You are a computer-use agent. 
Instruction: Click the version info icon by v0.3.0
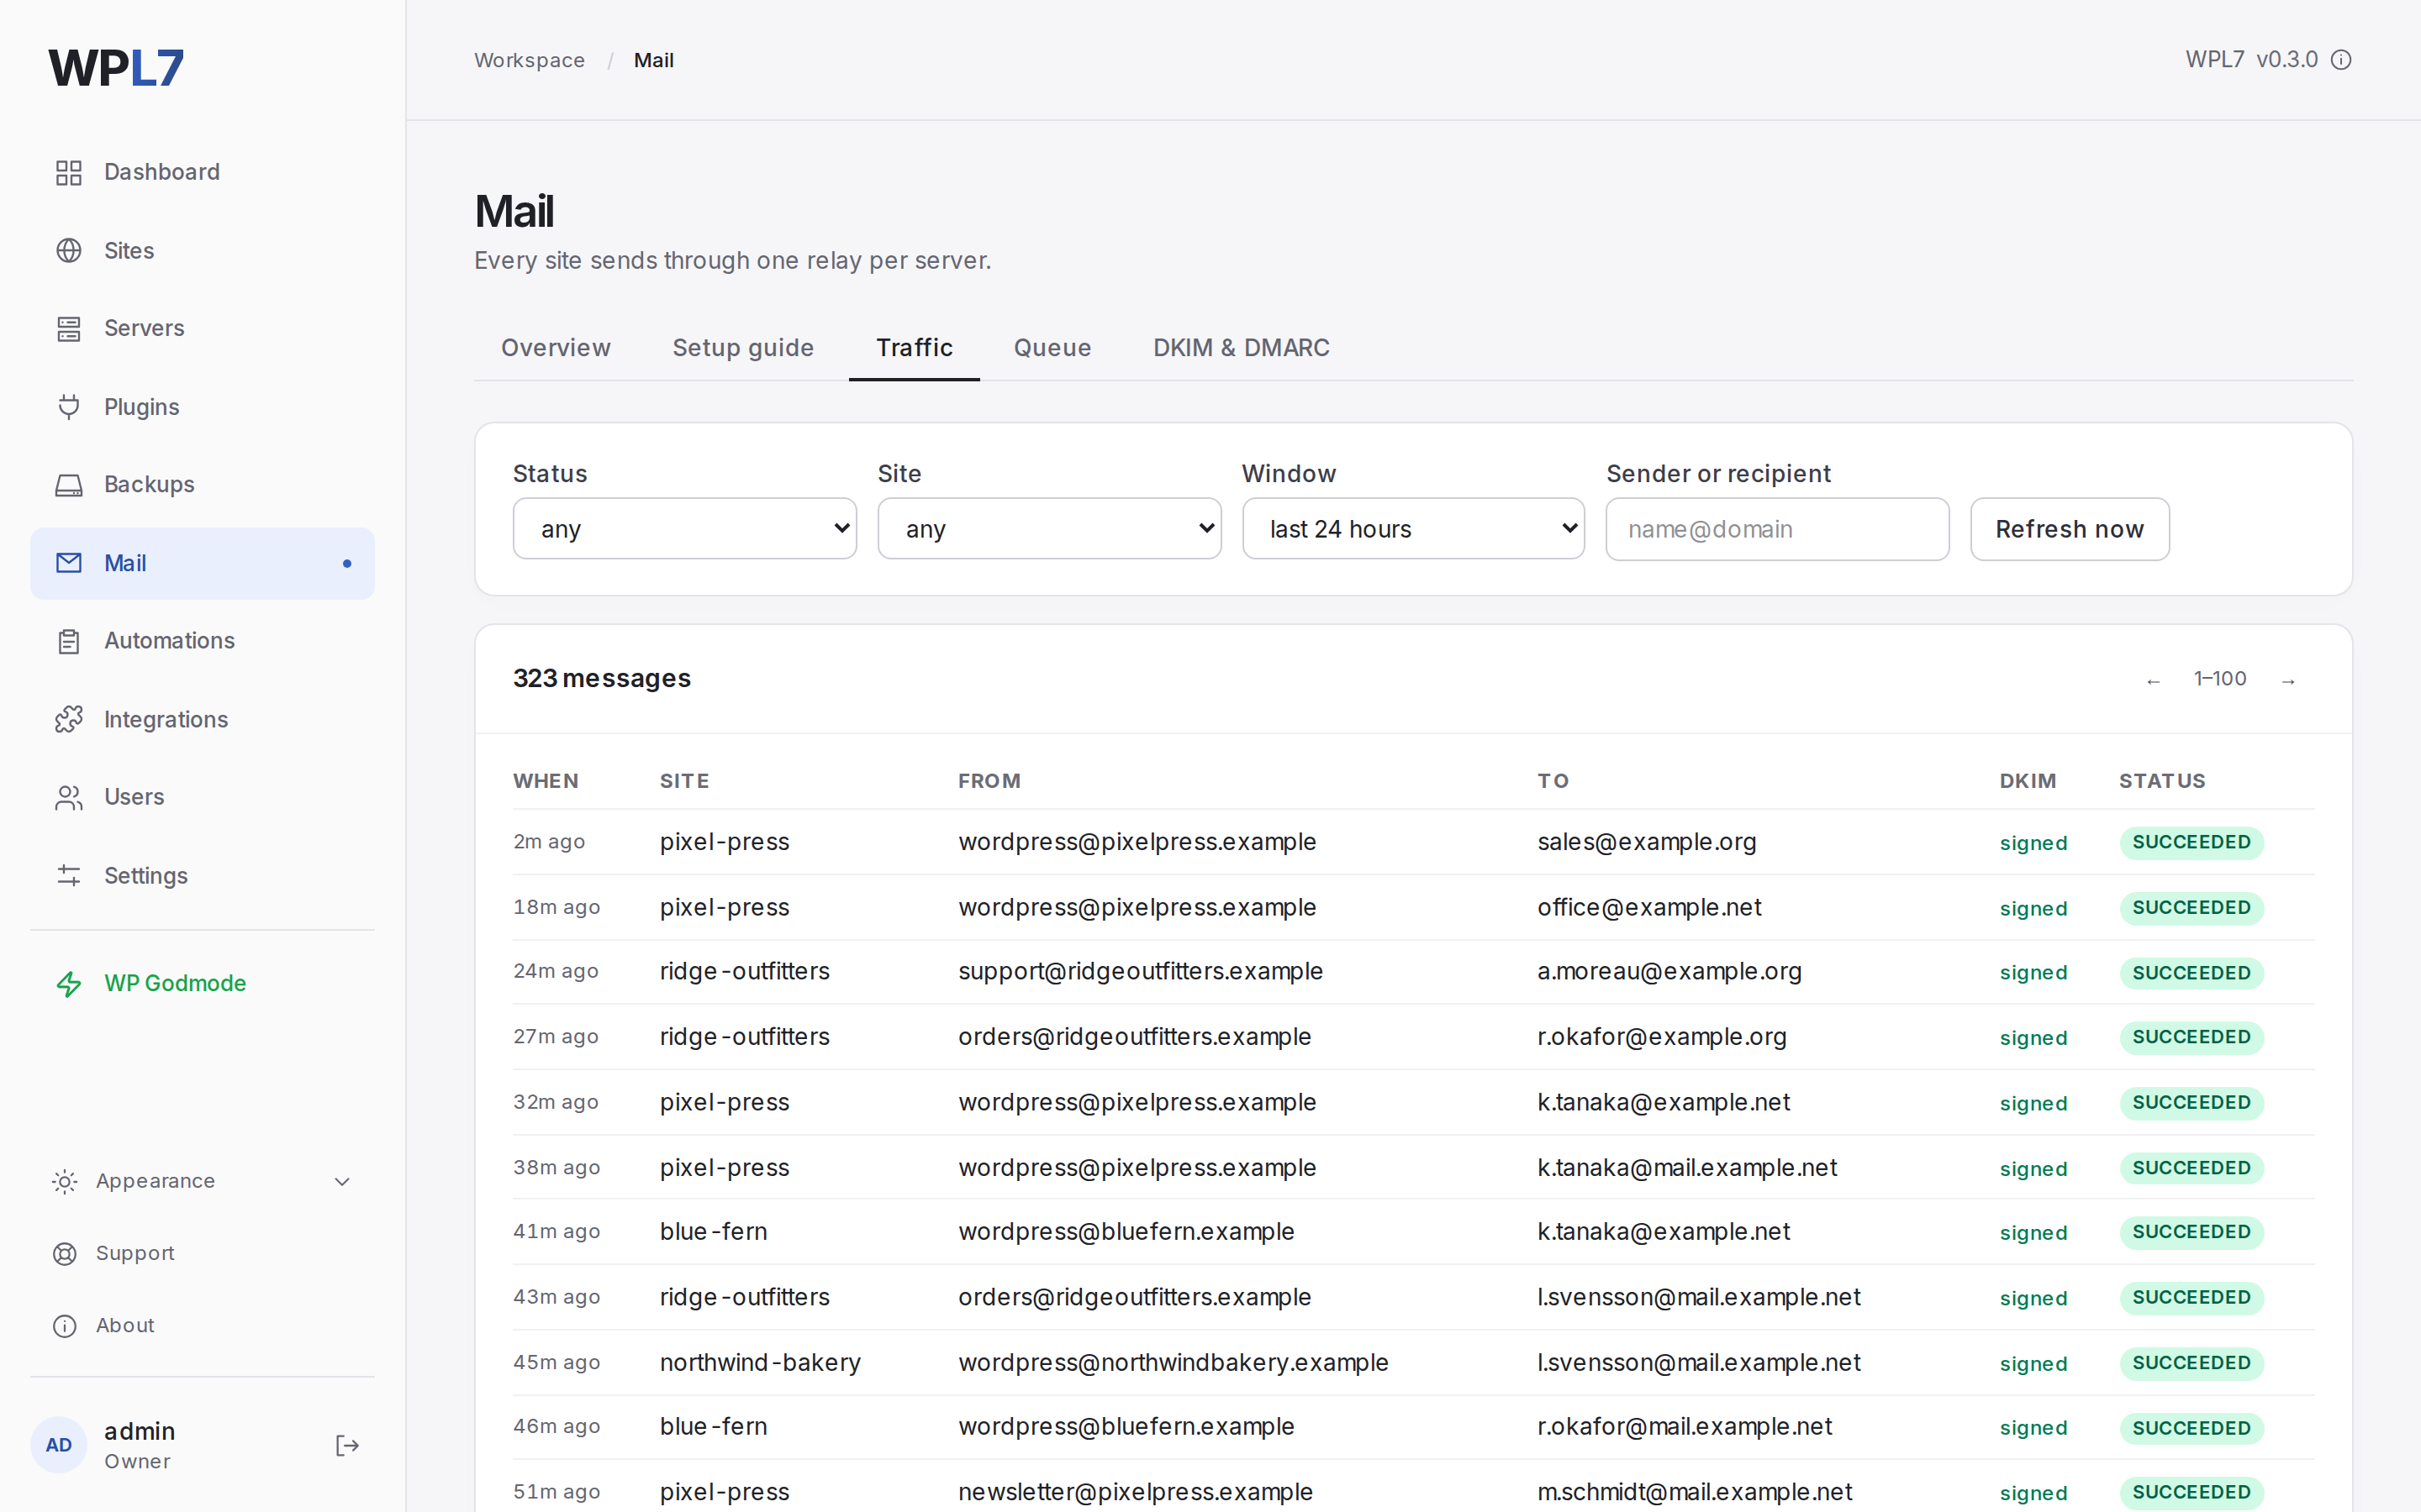[2341, 60]
